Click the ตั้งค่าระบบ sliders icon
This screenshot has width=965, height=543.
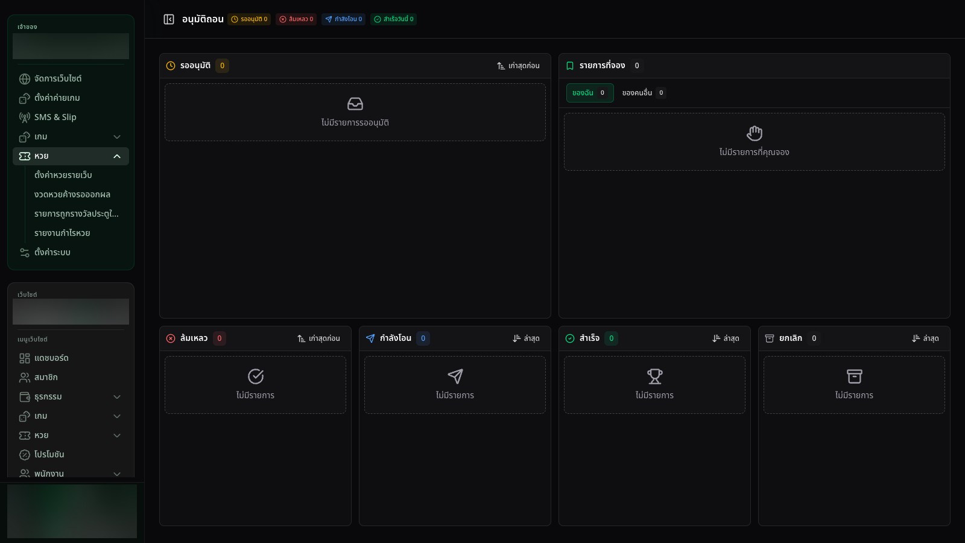pos(25,252)
